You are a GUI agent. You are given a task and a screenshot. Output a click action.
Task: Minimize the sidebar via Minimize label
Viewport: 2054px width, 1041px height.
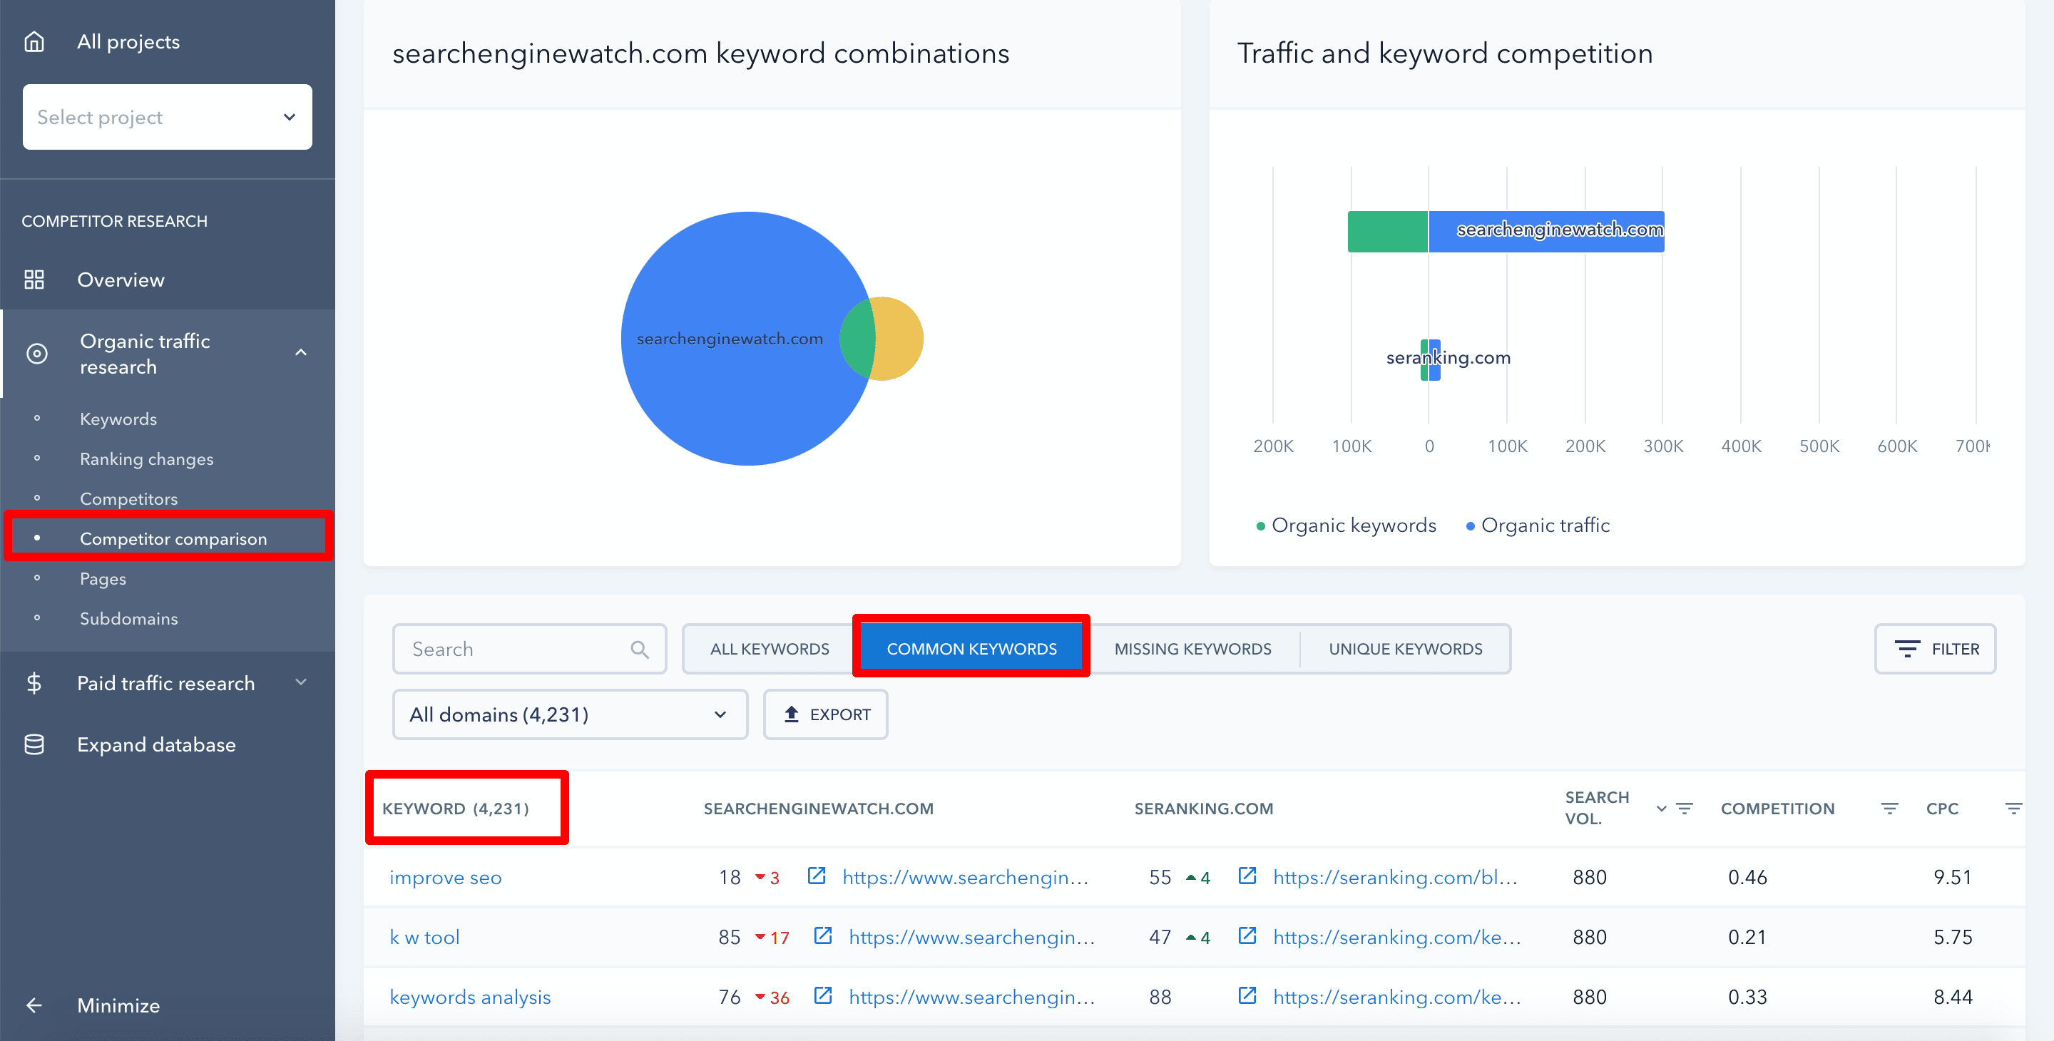pyautogui.click(x=118, y=1005)
